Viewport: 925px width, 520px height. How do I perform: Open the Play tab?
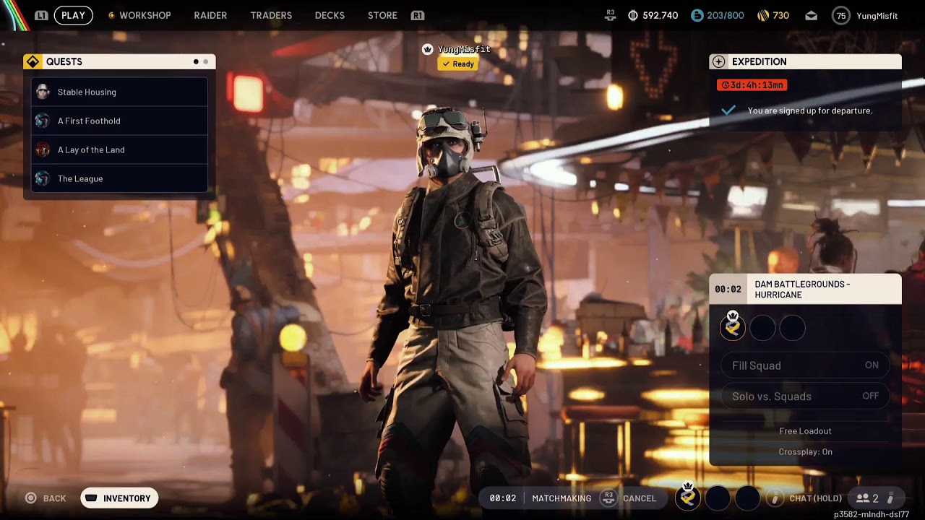point(73,15)
